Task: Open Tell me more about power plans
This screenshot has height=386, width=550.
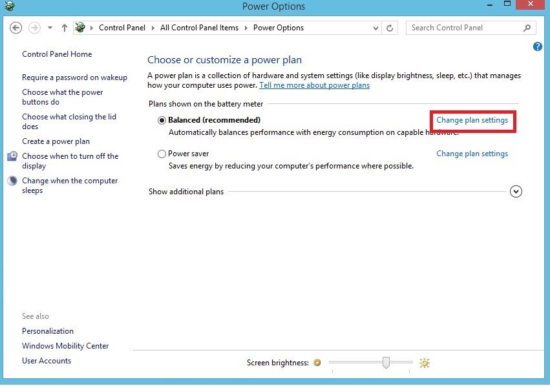Action: pyautogui.click(x=314, y=85)
